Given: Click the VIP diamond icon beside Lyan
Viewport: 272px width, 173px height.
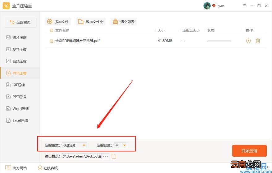Looking at the screenshot, I should (214, 6).
